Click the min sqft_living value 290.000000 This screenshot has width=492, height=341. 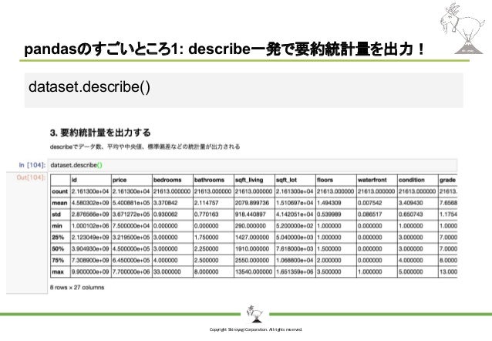[251, 226]
